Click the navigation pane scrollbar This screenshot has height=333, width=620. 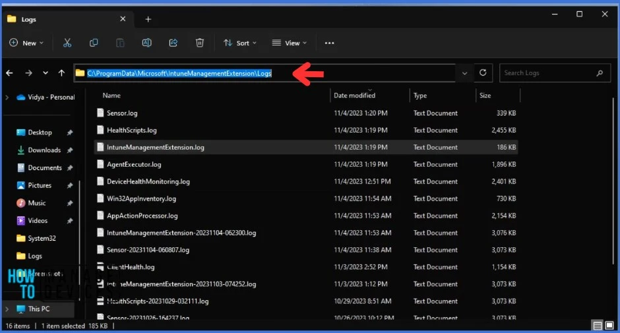79,241
